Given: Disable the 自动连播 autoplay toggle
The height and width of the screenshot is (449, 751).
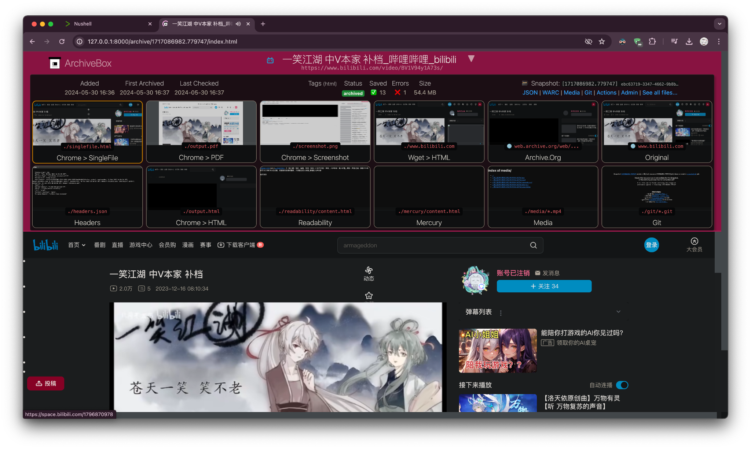Looking at the screenshot, I should tap(622, 385).
